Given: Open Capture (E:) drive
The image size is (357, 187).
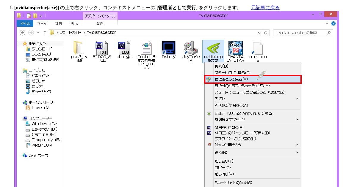Looking at the screenshot, I should tap(44, 134).
